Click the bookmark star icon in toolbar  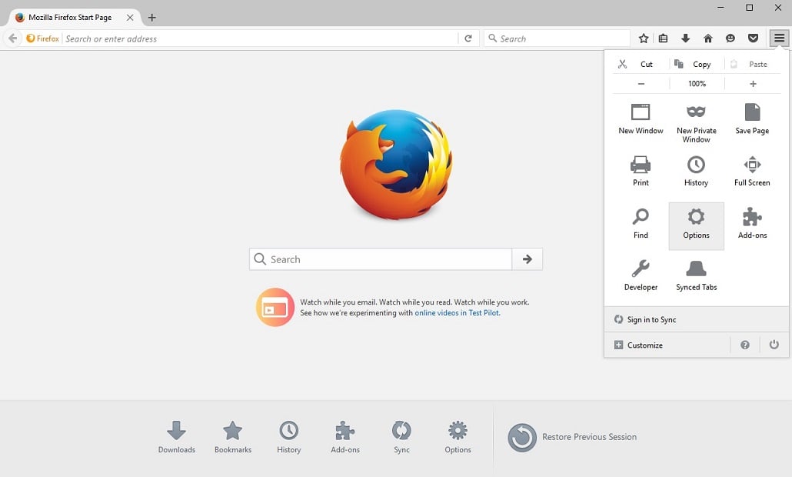coord(644,38)
